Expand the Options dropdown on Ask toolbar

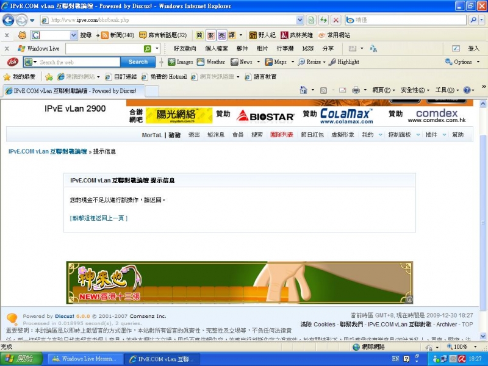point(478,62)
